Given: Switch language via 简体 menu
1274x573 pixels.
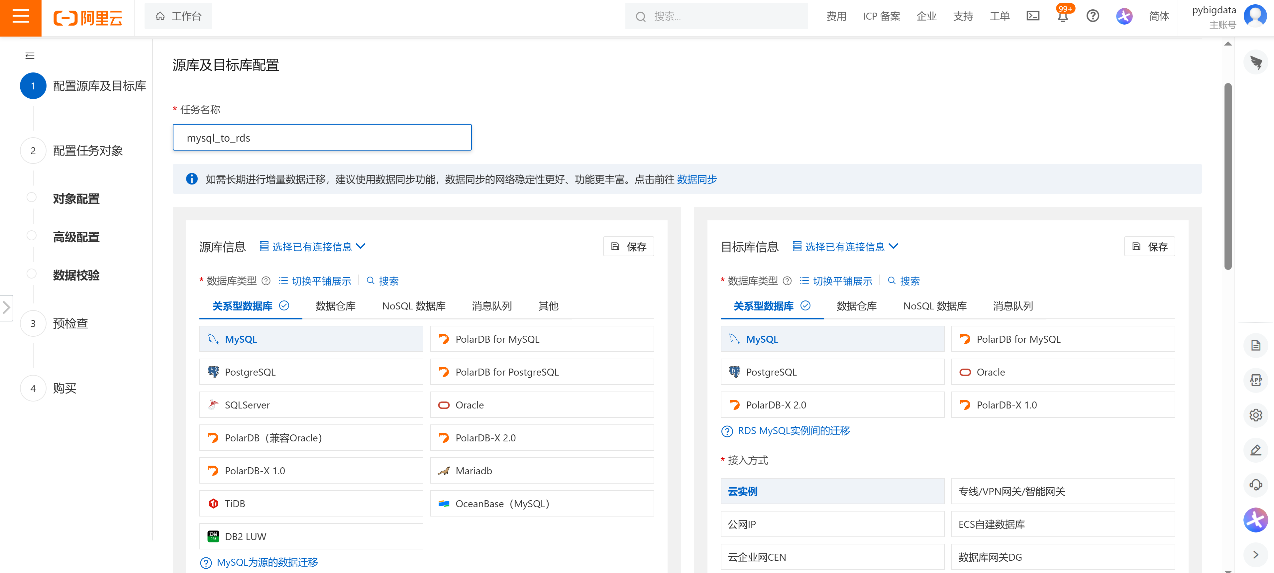Looking at the screenshot, I should 1159,16.
